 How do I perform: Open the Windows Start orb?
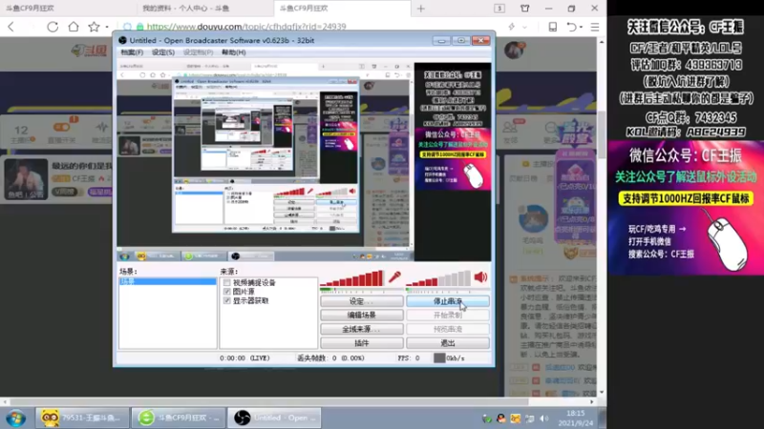tap(15, 419)
